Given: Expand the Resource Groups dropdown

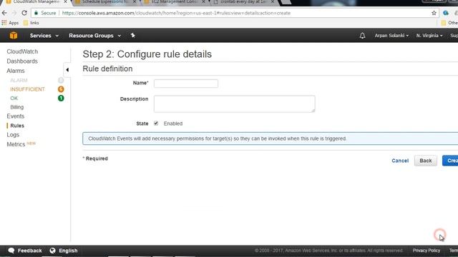Looking at the screenshot, I should pyautogui.click(x=95, y=36).
